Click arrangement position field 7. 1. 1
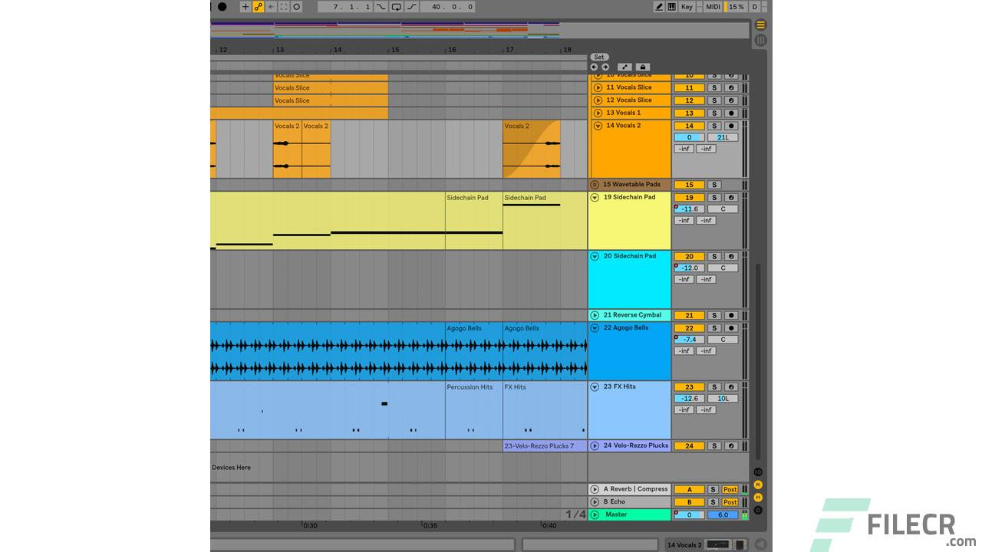 point(344,7)
